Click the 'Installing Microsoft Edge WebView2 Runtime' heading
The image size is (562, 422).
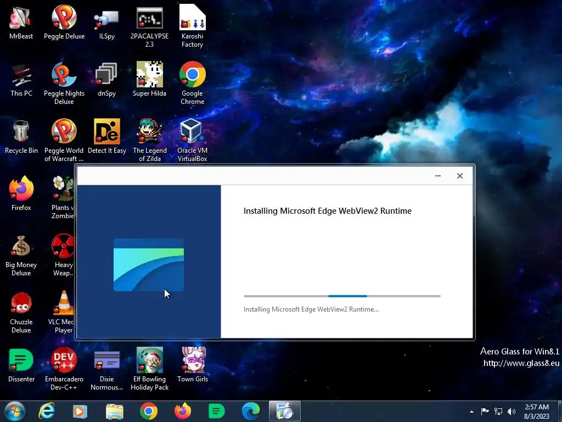point(327,211)
